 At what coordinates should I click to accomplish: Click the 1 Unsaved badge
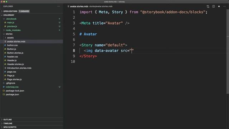[24, 11]
